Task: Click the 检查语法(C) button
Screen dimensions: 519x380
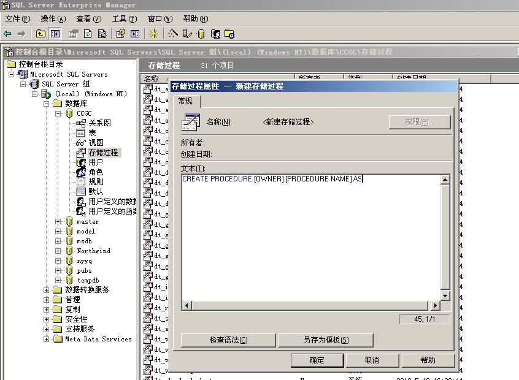Action: tap(228, 340)
